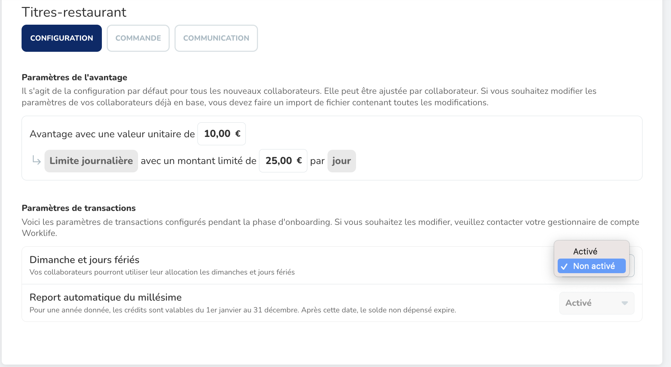Go to the COMMUNICATION tab
The image size is (671, 367).
pos(216,38)
